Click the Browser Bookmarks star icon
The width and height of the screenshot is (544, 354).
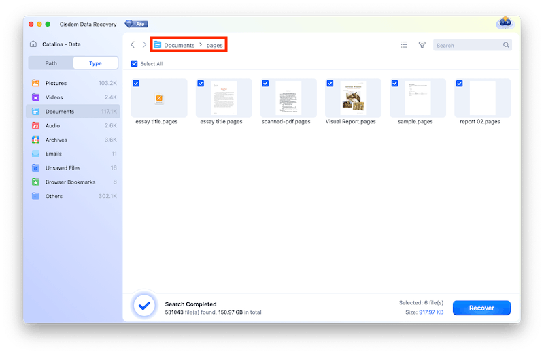click(35, 182)
